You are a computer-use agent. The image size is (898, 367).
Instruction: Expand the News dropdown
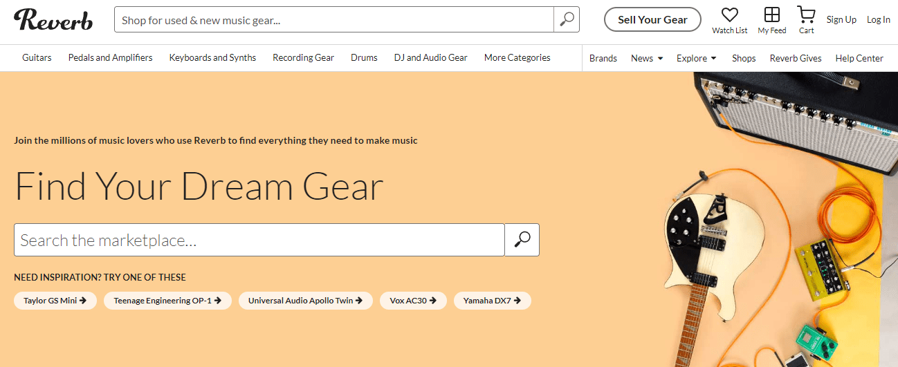(x=647, y=58)
